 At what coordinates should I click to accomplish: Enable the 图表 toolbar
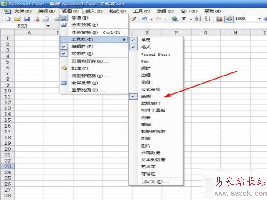click(156, 139)
